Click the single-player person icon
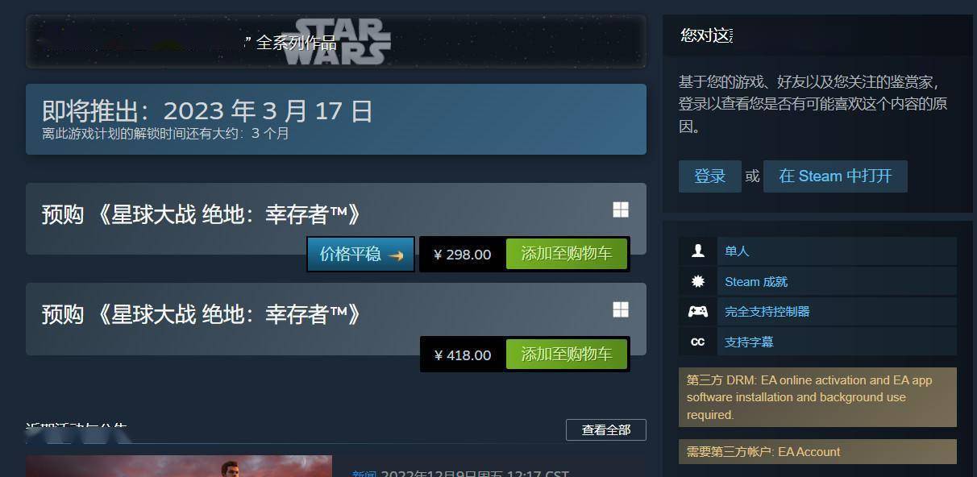 point(698,251)
